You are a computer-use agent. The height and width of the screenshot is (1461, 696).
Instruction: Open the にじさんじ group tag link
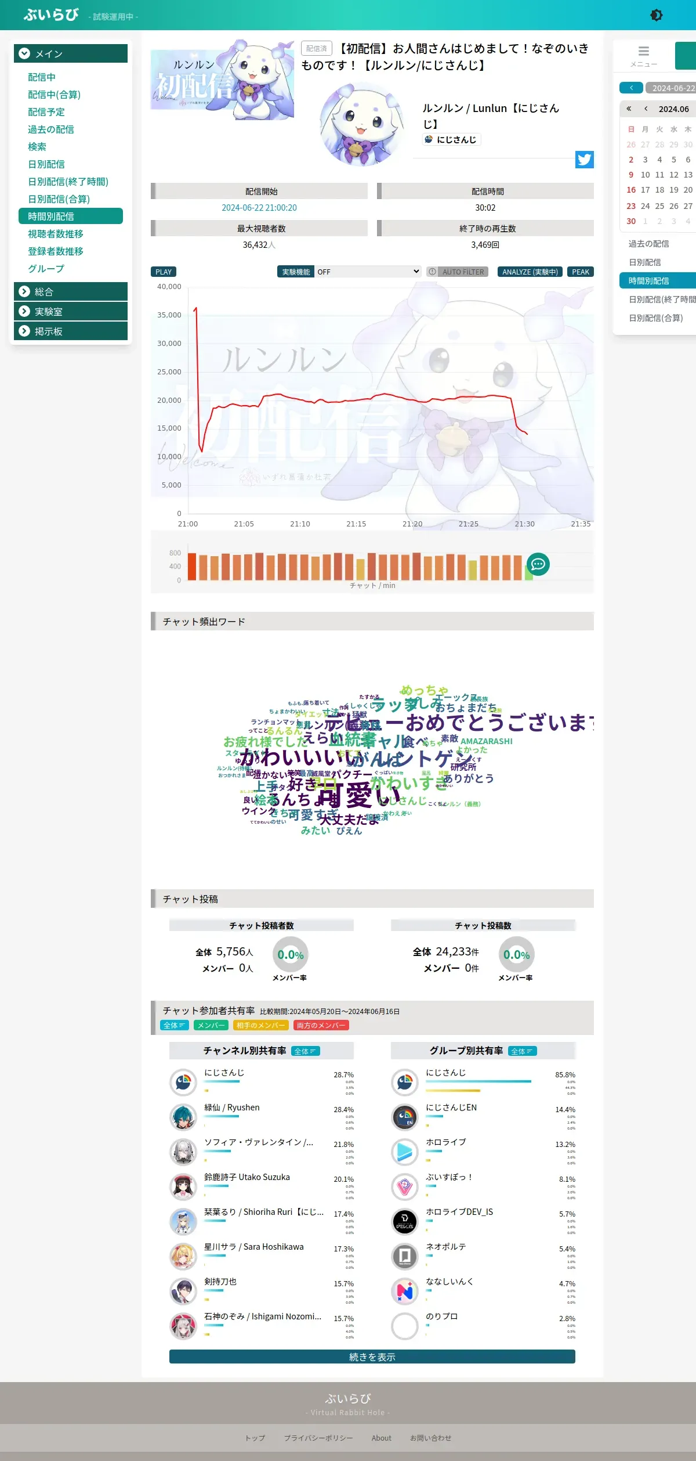[451, 139]
